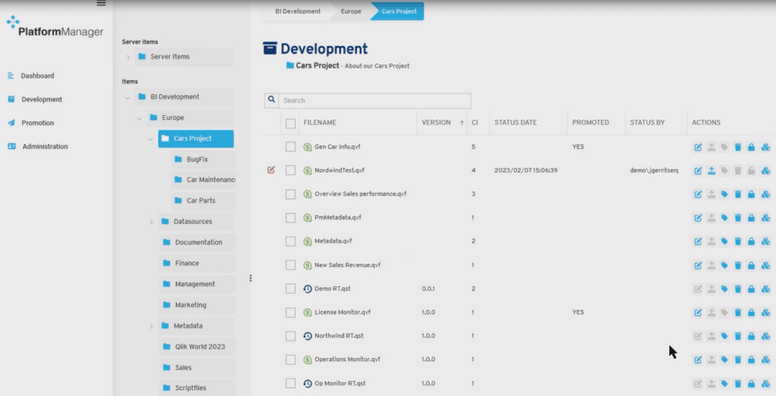Collapse the Cars Project folder

(151, 139)
